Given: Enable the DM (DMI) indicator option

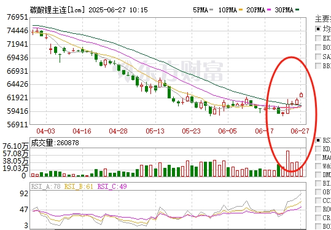Looking at the screenshot, I should tap(318, 175).
